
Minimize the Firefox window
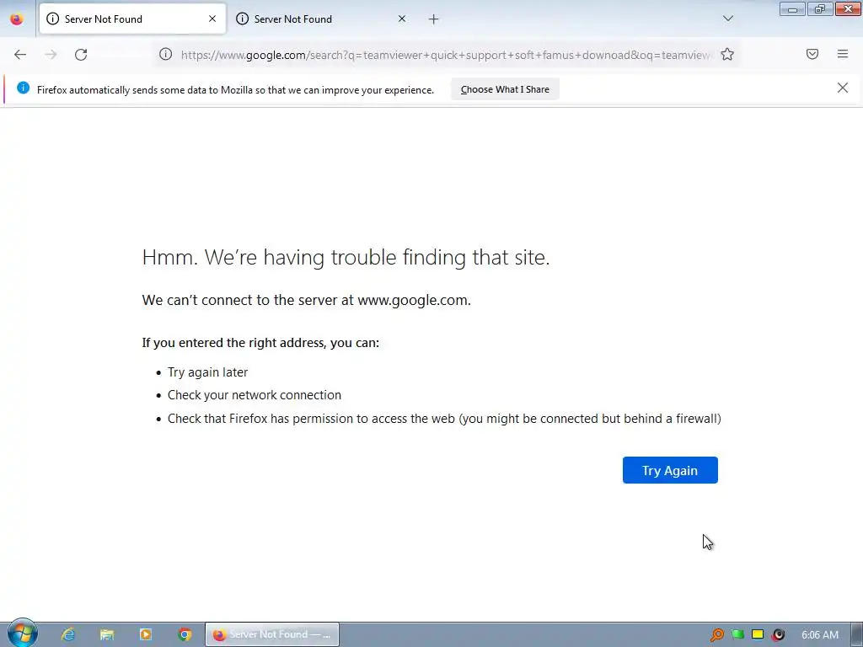coord(792,8)
